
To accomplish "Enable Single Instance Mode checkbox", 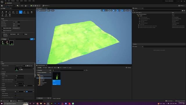I will (x=2, y=28).
